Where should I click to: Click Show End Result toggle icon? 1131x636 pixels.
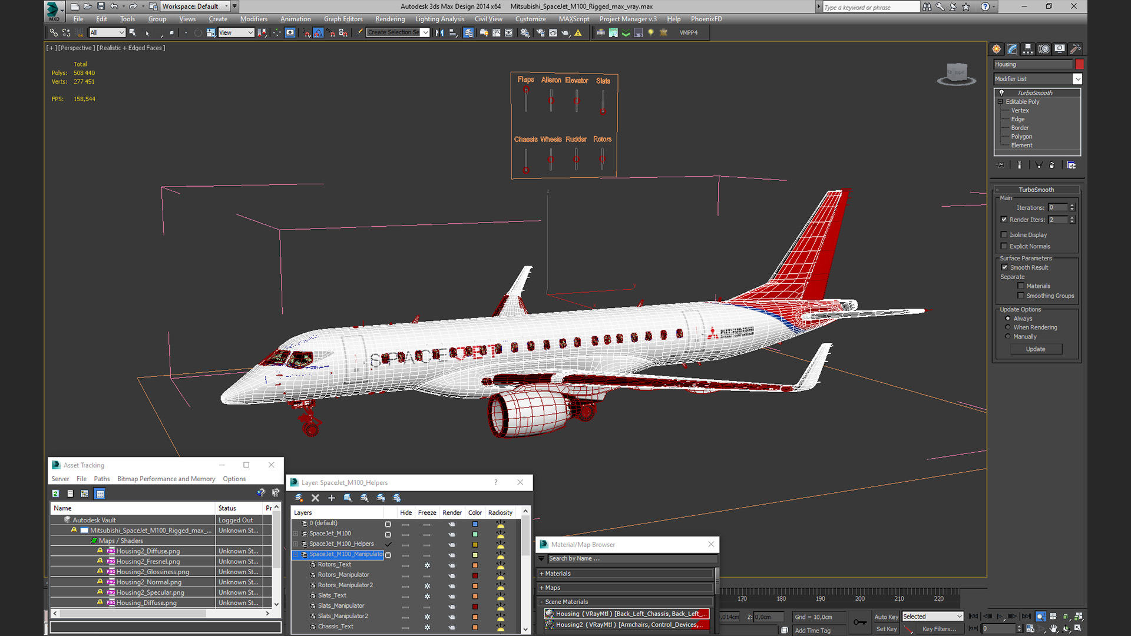1019,165
